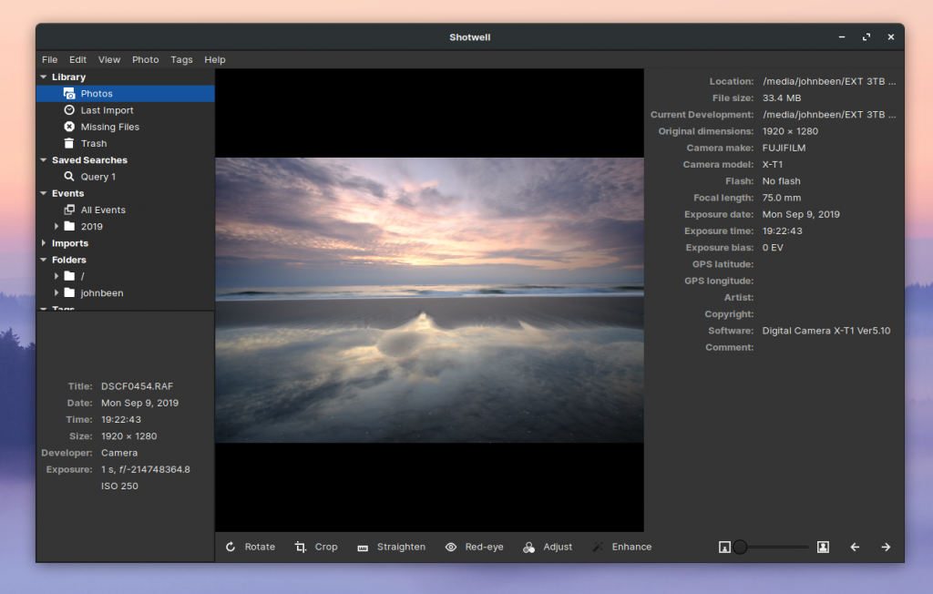Click the Camera model X-T1 value
Viewport: 933px width, 594px height.
[773, 164]
